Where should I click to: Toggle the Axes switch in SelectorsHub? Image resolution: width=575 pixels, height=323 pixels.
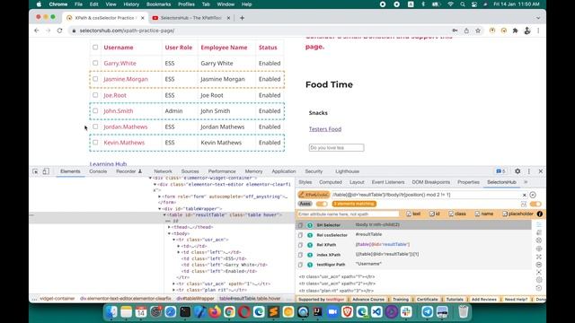click(x=322, y=204)
